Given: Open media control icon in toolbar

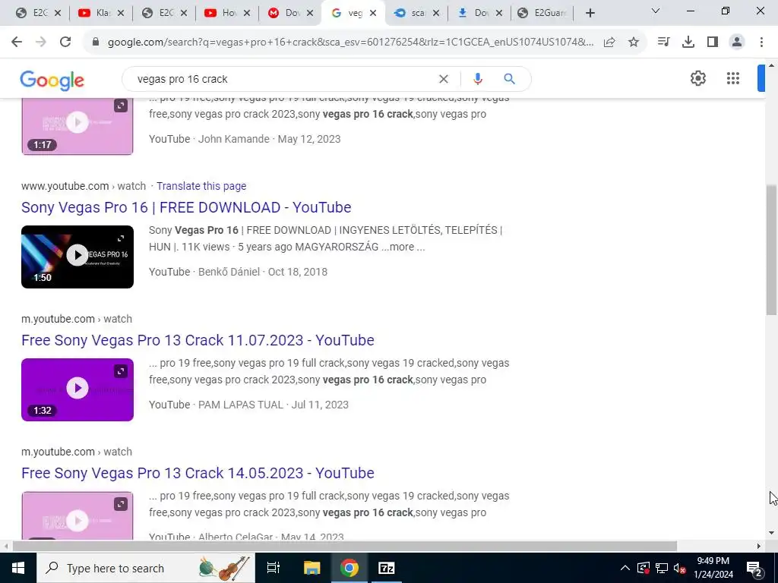Looking at the screenshot, I should click(663, 43).
